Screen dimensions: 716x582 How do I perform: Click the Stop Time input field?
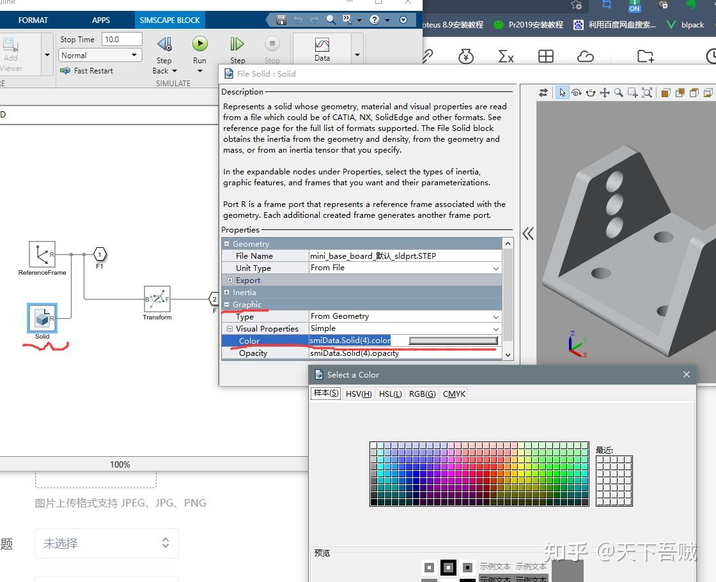pos(122,39)
